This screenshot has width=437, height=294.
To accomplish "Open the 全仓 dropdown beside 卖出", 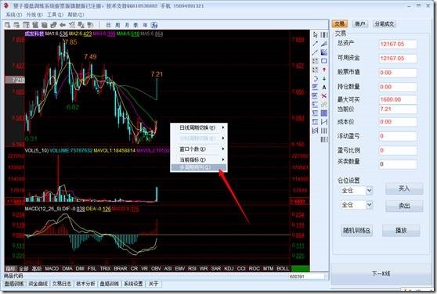I will [369, 205].
